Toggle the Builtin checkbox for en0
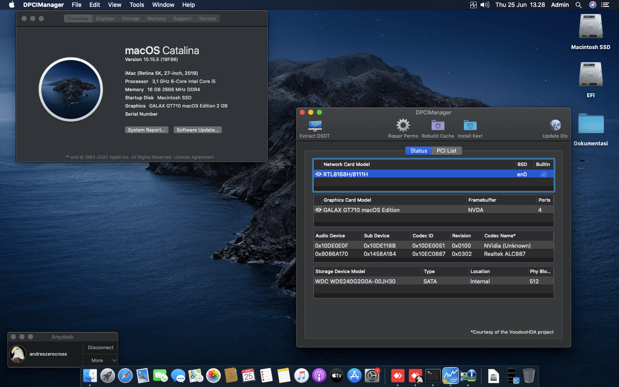This screenshot has width=619, height=387. [x=544, y=174]
